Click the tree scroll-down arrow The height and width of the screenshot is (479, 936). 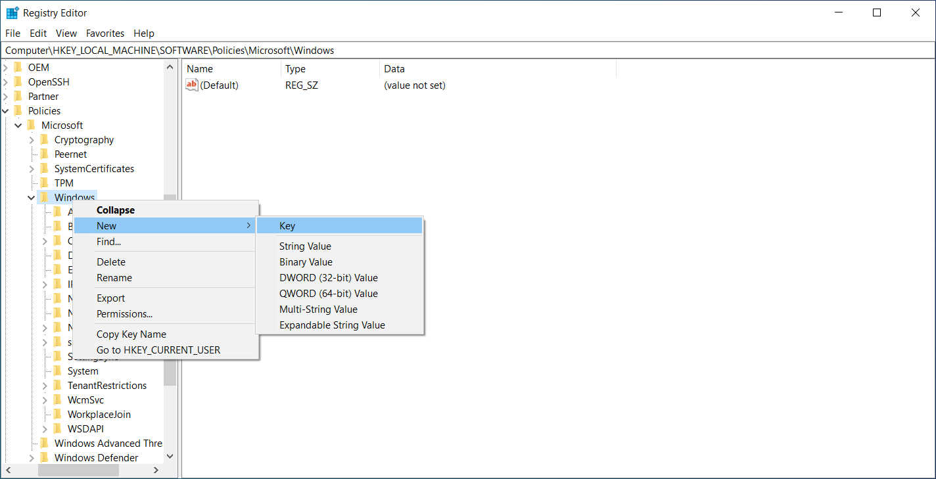pos(170,456)
